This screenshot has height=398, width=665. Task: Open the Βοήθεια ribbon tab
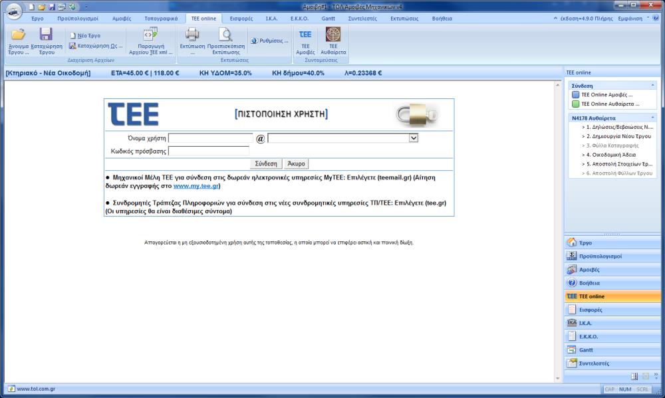click(442, 19)
